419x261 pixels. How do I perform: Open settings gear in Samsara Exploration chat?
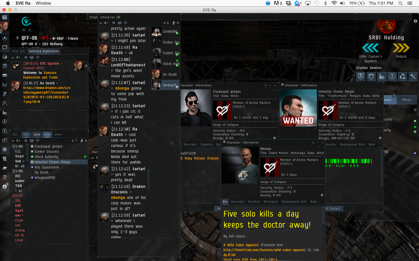click(26, 57)
